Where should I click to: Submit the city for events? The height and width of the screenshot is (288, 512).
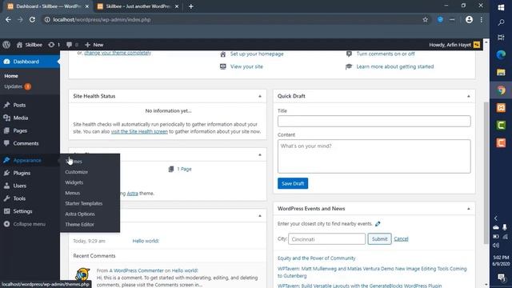click(x=379, y=239)
